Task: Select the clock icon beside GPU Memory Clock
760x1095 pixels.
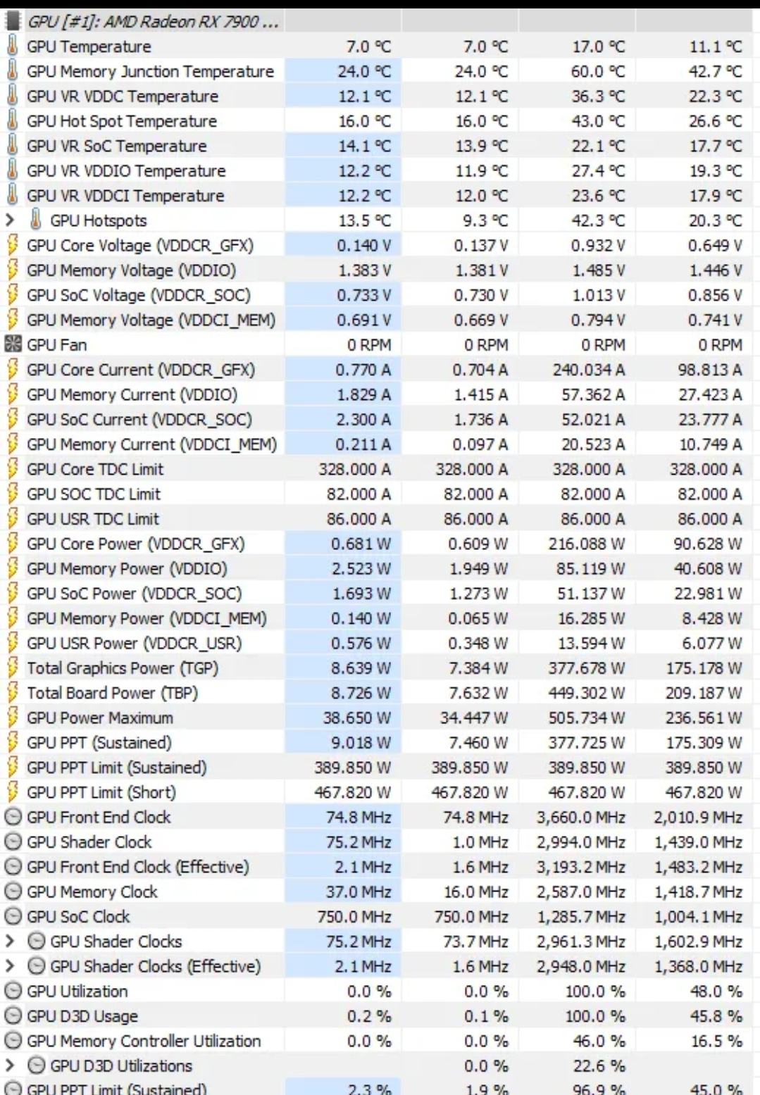Action: (13, 891)
